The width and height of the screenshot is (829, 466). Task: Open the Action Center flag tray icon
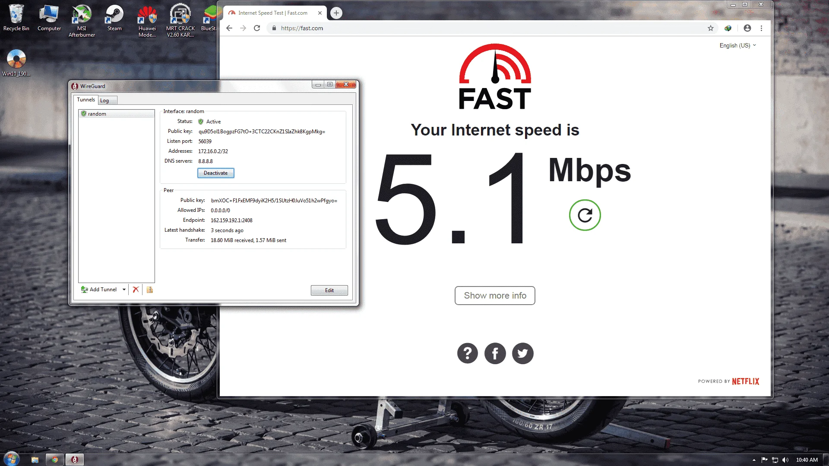[765, 460]
